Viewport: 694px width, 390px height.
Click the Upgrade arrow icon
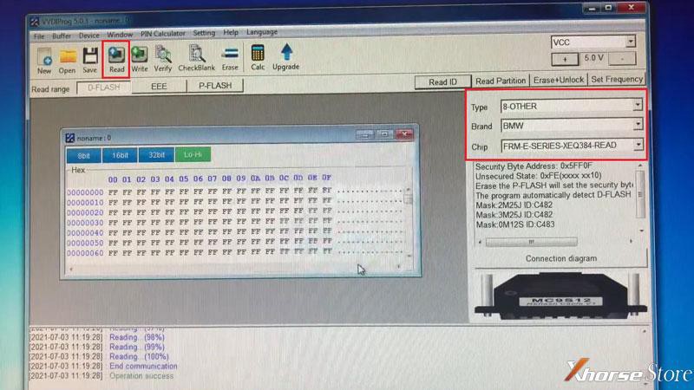(286, 57)
